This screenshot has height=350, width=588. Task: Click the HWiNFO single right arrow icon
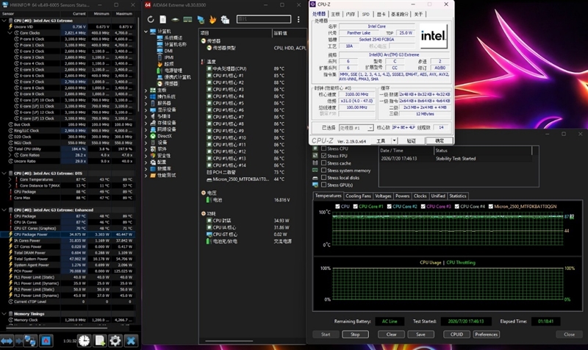click(19, 340)
